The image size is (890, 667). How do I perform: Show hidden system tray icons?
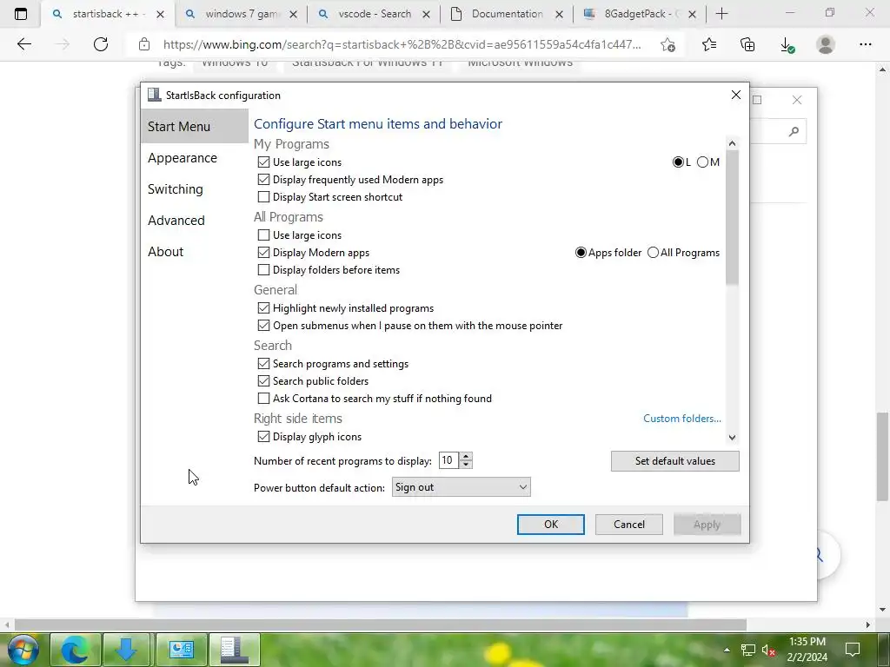pos(727,650)
